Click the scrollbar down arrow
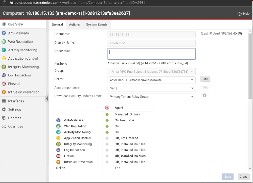Screen dimensions: 253x183 click(250, 169)
